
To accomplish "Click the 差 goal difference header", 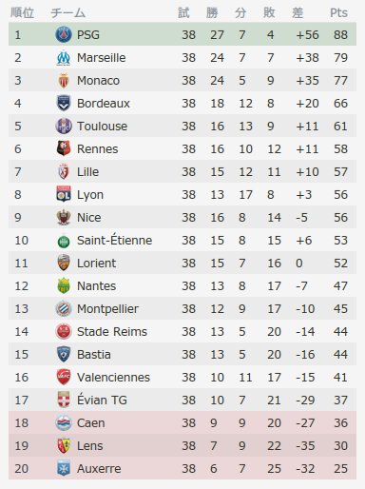I will [x=298, y=13].
